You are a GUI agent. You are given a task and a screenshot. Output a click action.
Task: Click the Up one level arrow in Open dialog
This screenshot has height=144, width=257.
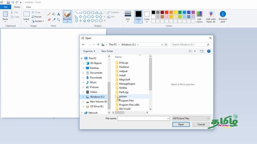click(x=98, y=44)
